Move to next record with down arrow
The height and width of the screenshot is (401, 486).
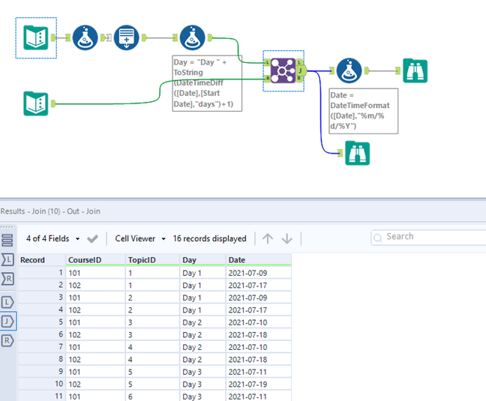click(x=287, y=238)
